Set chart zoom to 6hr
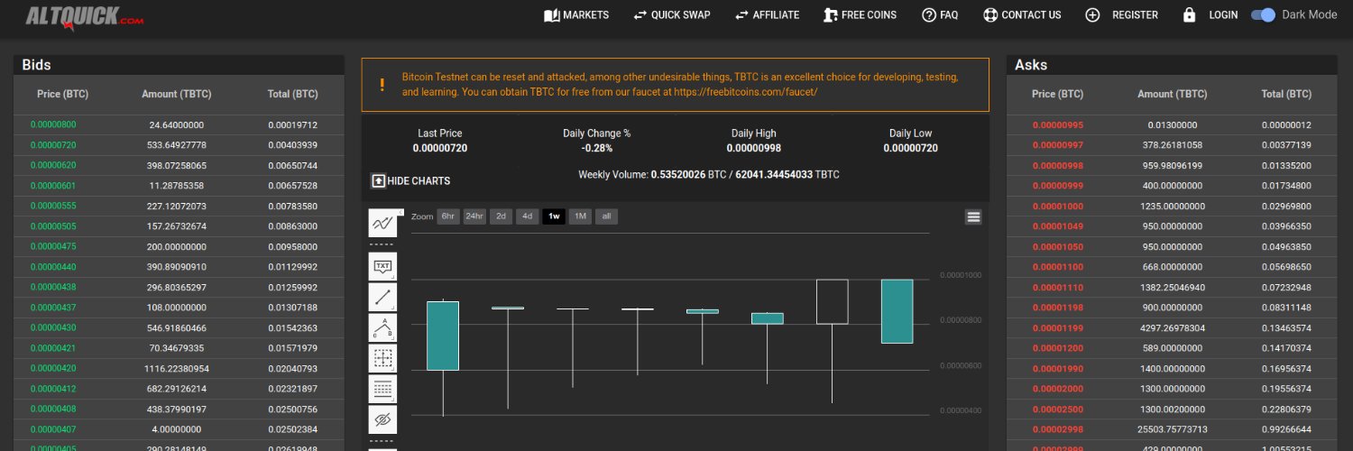1353x451 pixels. (x=448, y=216)
